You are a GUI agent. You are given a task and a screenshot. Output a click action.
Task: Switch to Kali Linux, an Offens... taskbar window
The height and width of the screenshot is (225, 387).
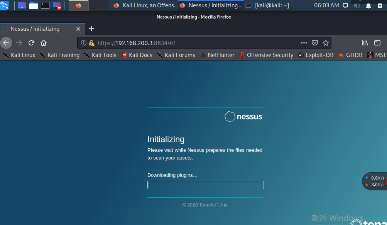[x=145, y=5]
